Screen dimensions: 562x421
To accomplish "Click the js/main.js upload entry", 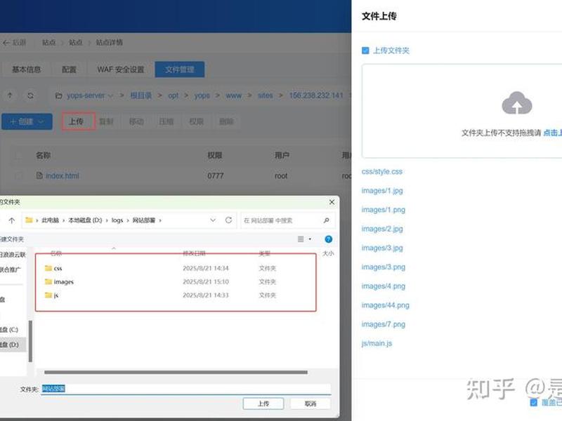I will tap(377, 344).
